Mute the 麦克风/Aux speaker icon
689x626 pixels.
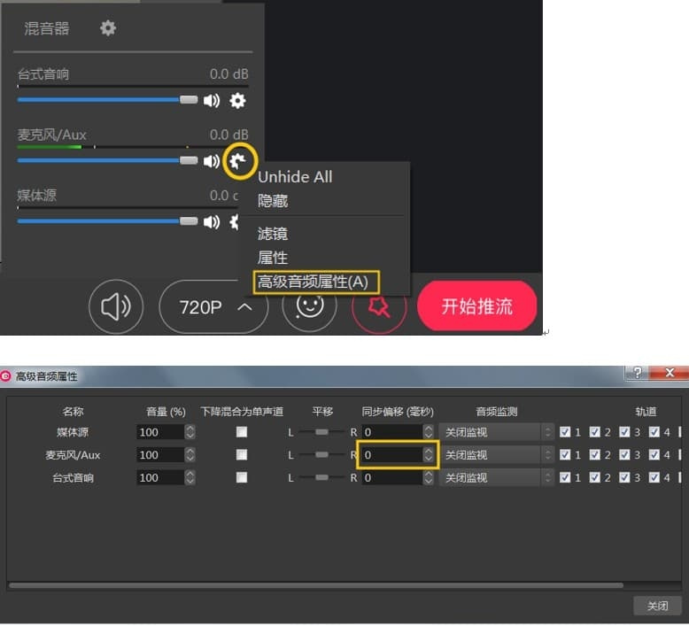[x=212, y=161]
